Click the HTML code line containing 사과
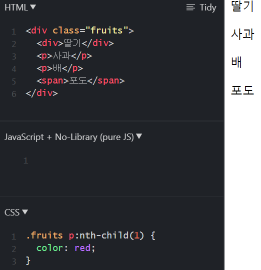Image resolution: width=261 pixels, height=270 pixels. (x=64, y=55)
